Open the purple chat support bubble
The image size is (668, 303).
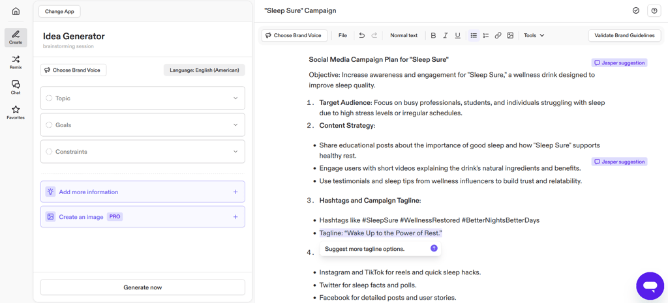[x=650, y=286]
